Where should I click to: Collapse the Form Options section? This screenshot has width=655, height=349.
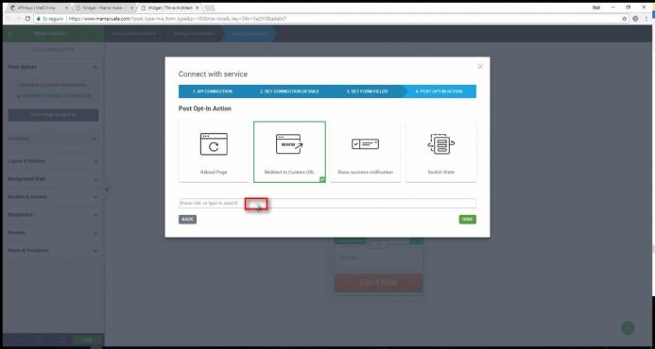point(95,67)
